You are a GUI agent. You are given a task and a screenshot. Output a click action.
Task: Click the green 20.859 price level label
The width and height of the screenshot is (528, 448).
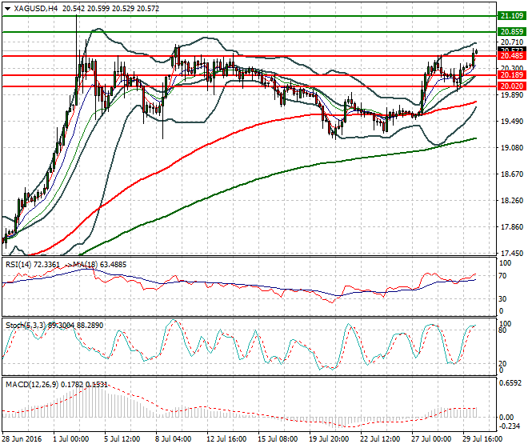point(512,32)
